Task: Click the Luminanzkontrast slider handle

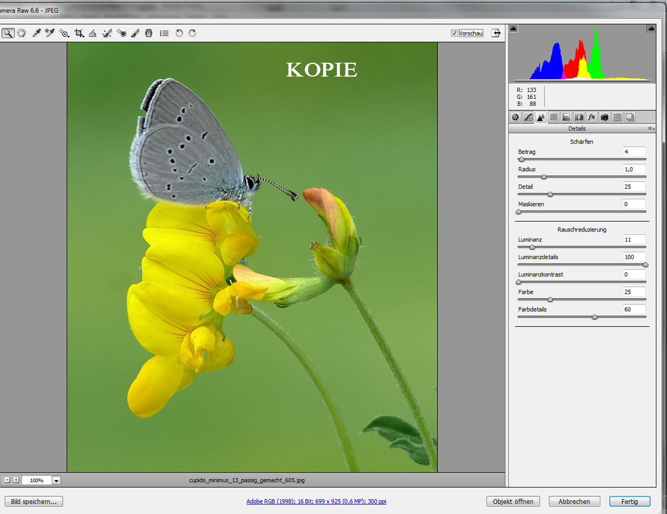Action: pyautogui.click(x=519, y=282)
